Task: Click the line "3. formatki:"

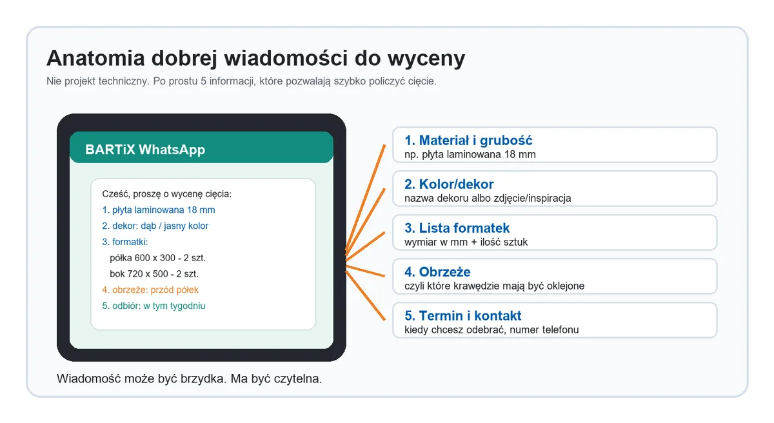Action: (125, 242)
